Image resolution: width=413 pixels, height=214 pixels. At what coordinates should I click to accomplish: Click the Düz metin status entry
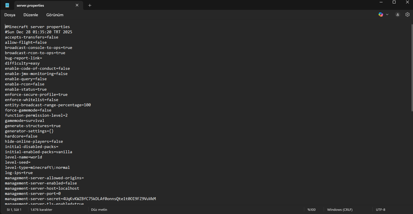99,210
